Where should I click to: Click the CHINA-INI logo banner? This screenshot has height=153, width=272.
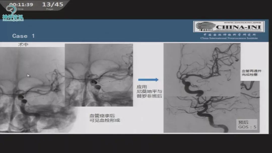229,26
